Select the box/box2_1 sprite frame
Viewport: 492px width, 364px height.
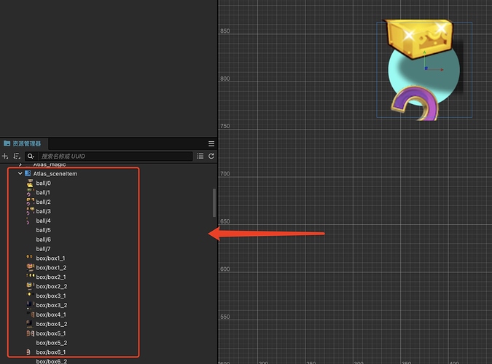(51, 277)
